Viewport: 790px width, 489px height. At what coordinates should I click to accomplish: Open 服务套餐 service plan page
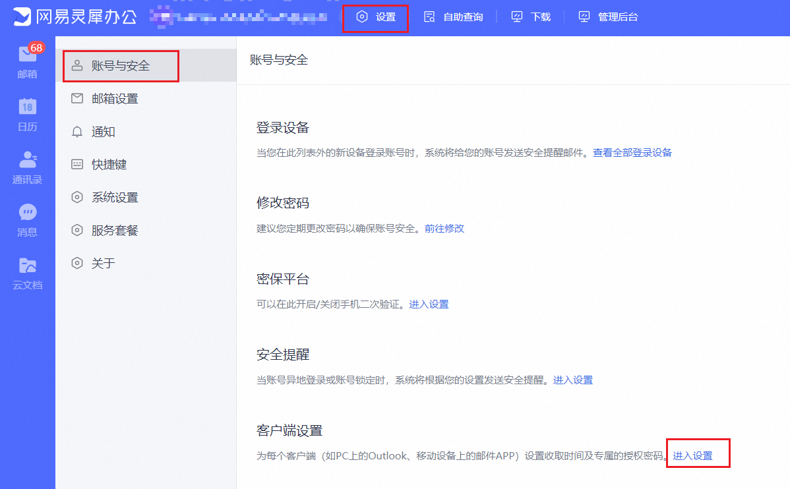click(115, 231)
